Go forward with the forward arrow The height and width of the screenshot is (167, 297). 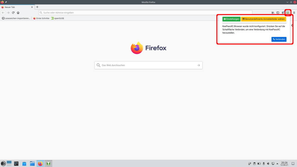pyautogui.click(x=8, y=13)
